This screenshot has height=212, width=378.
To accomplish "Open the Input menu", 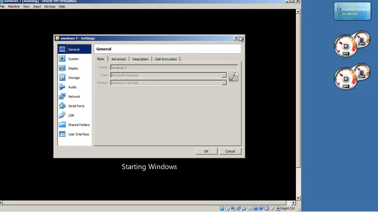I will [37, 6].
